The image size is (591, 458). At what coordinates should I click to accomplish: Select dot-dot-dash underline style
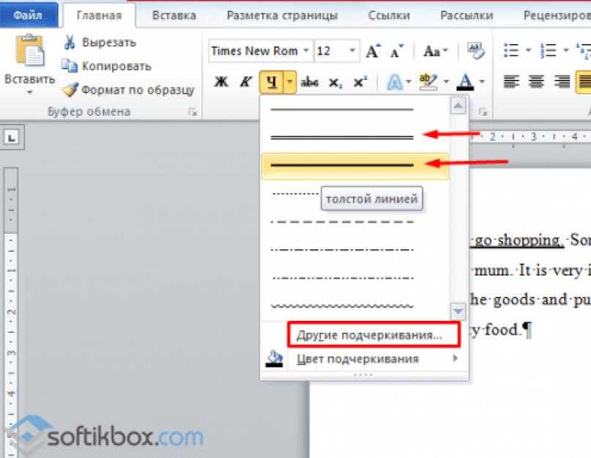355,278
